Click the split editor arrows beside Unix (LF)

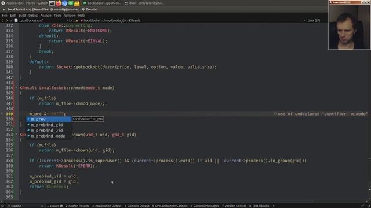(x=305, y=21)
